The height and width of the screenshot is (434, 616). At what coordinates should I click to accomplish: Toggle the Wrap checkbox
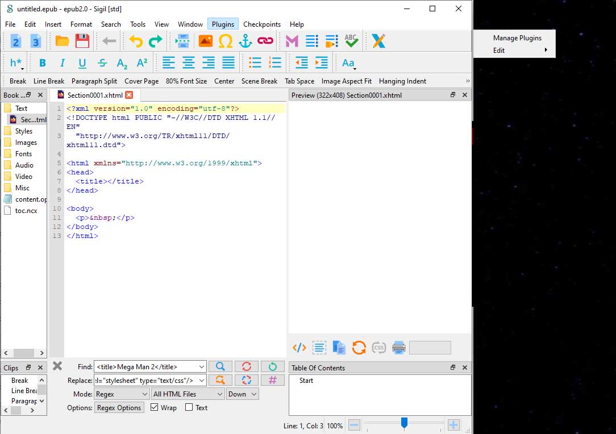(155, 408)
